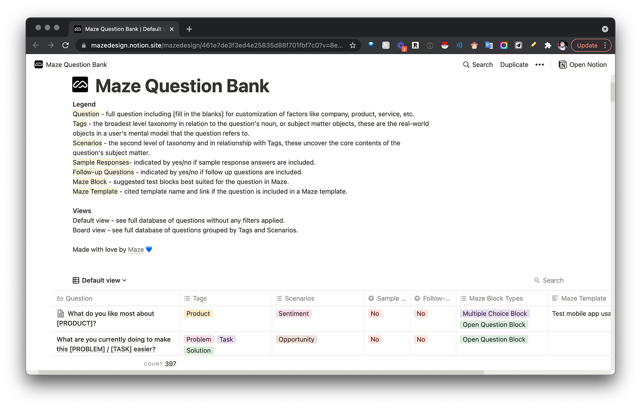Open the Chrome profile avatar

click(x=562, y=45)
